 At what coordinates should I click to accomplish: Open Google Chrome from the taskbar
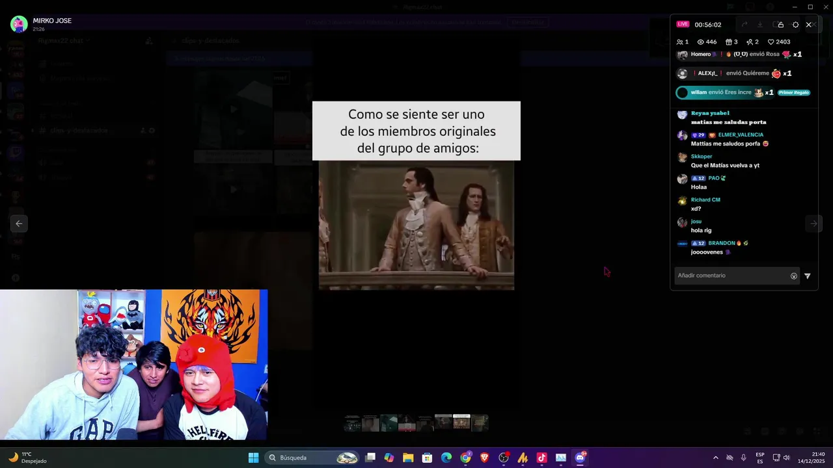pos(465,458)
